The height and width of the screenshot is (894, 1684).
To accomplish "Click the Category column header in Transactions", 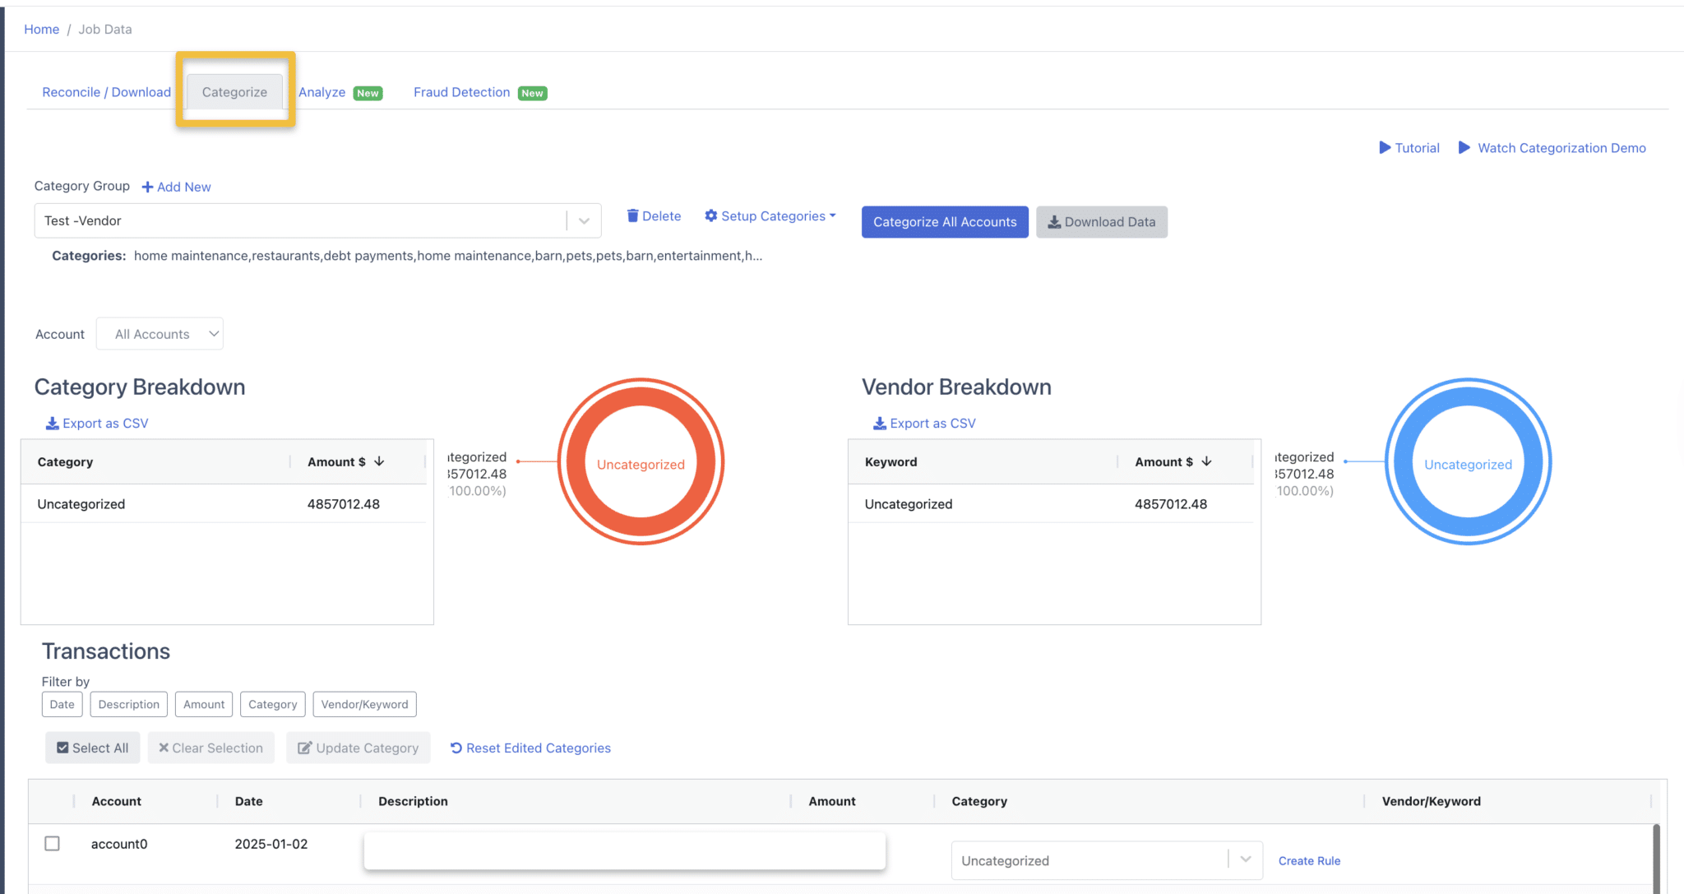I will point(979,801).
